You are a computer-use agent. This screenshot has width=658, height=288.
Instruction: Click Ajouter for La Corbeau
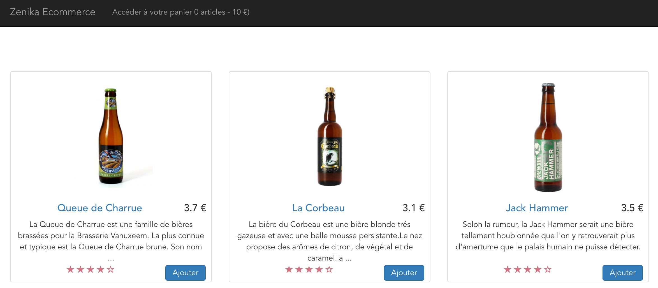tap(404, 273)
